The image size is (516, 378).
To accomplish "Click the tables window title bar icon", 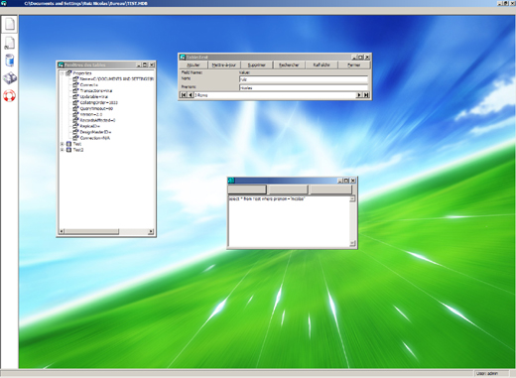I will point(61,64).
